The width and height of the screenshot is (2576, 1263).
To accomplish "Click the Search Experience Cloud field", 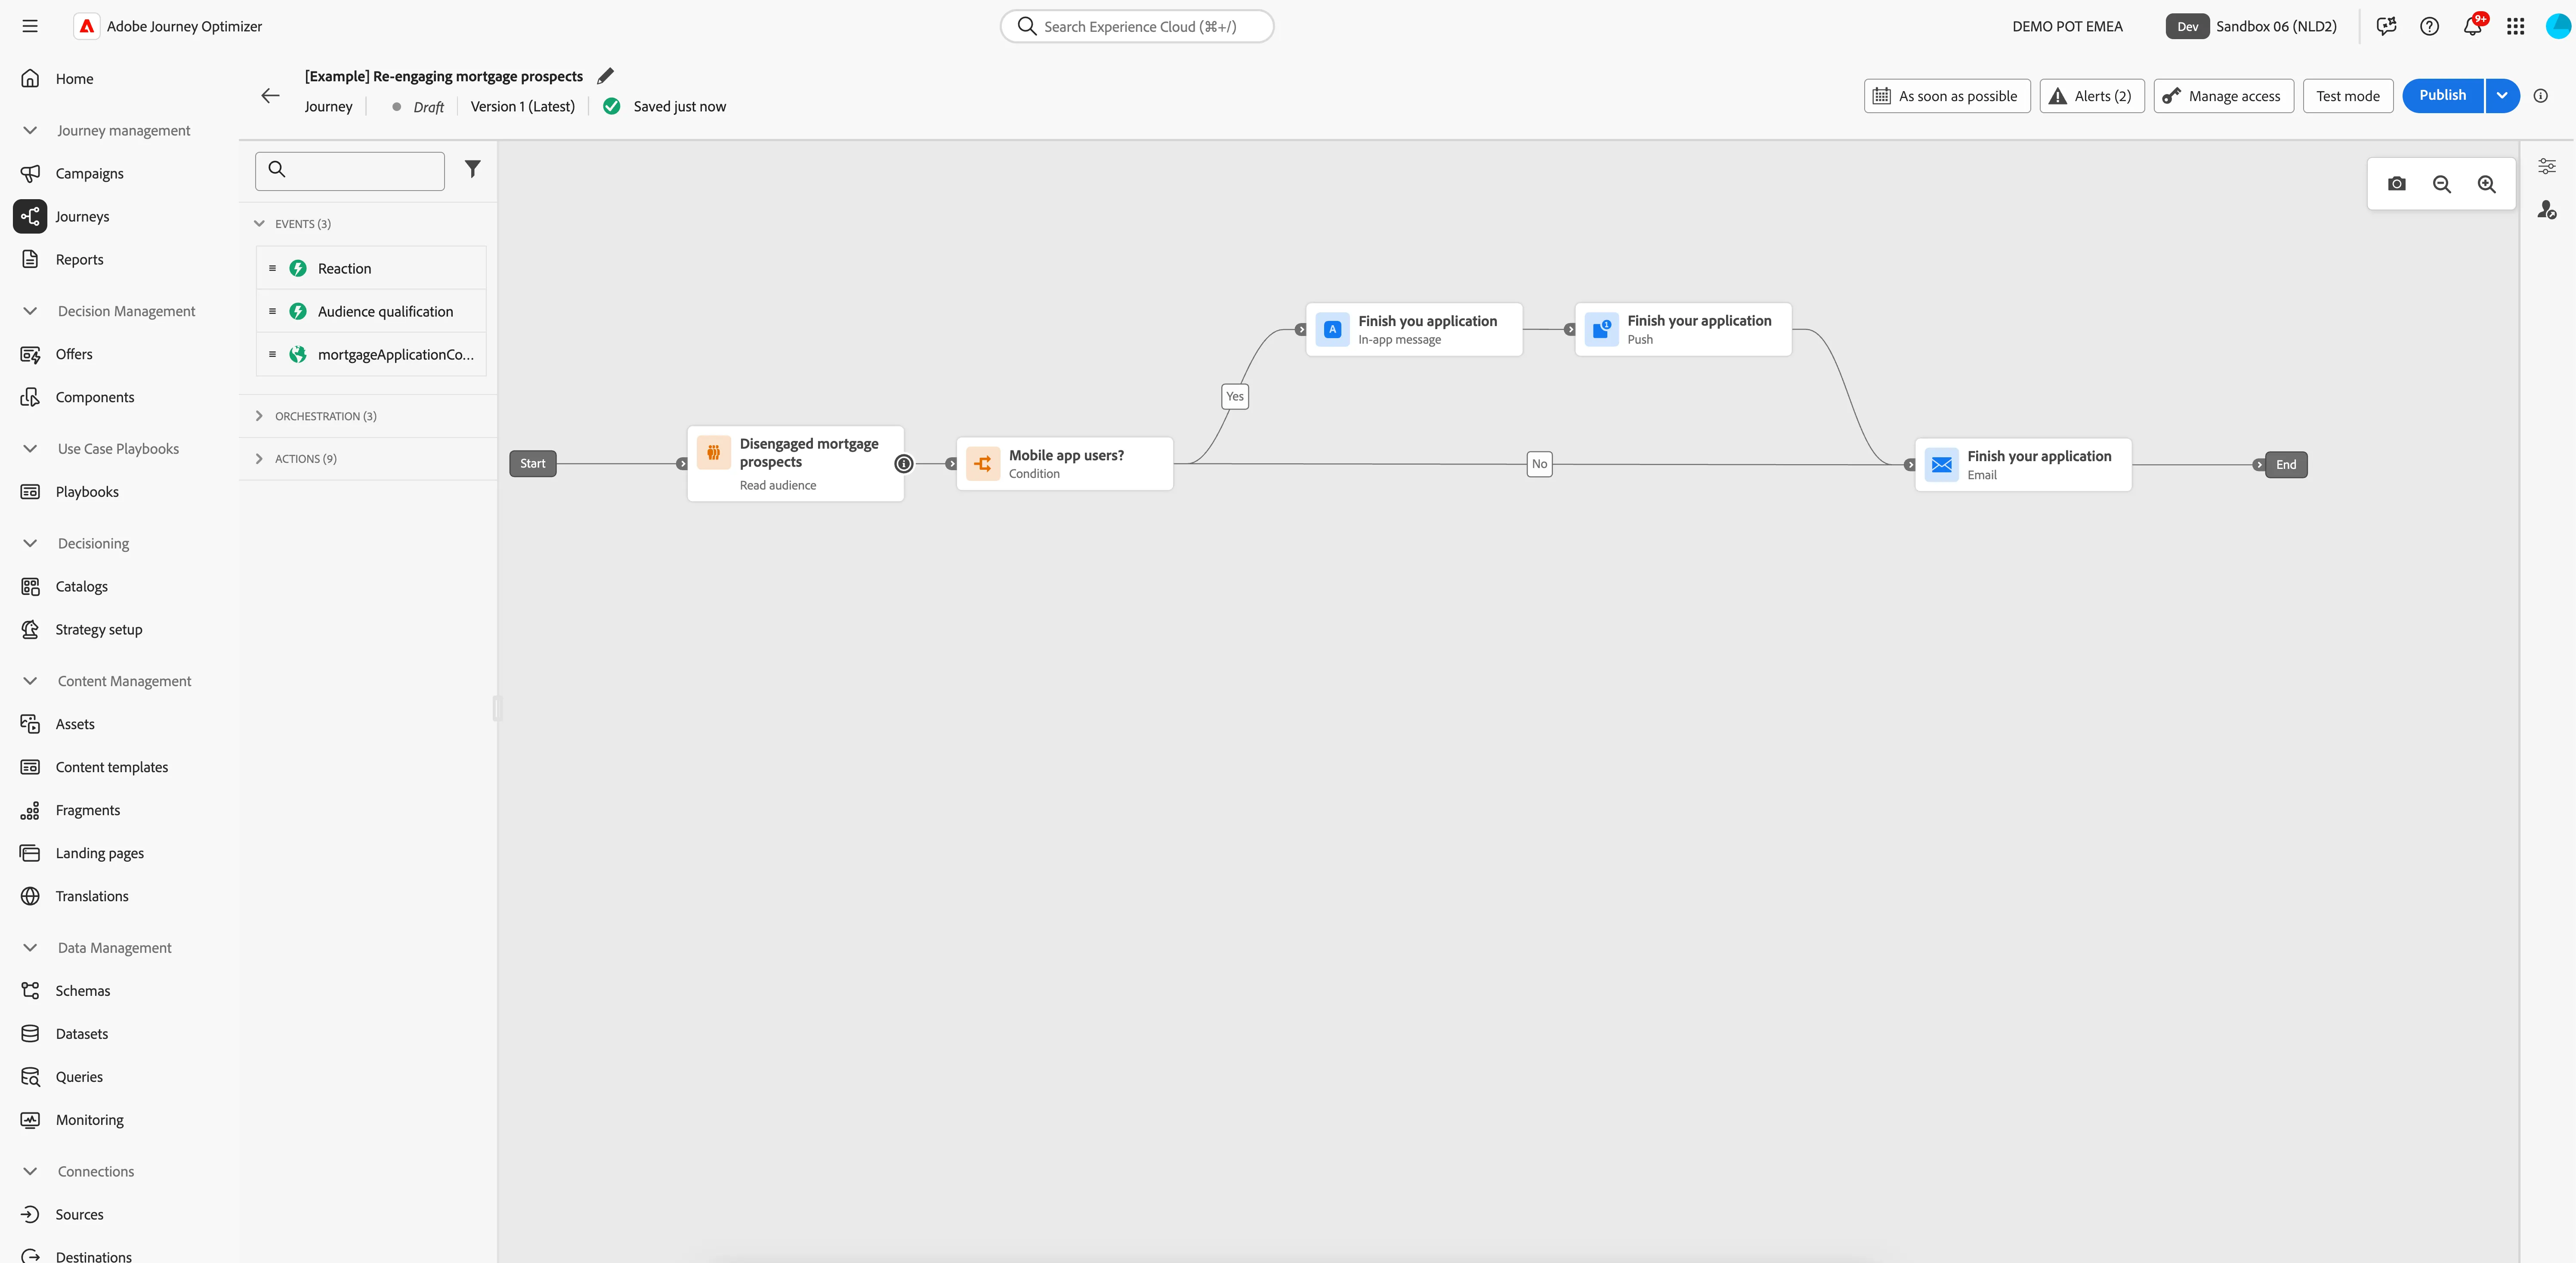I will pos(1137,27).
